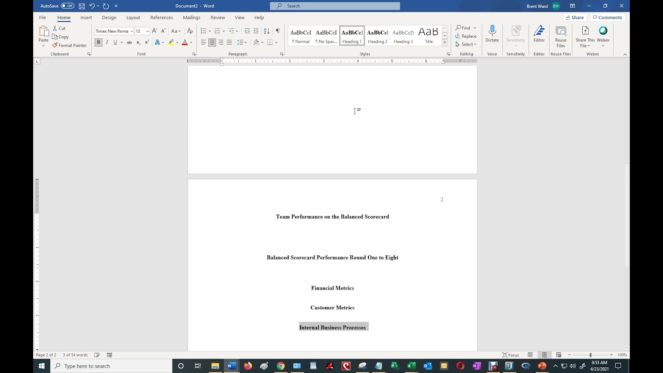663x373 pixels.
Task: Decrease paragraph indent
Action: pos(247,31)
